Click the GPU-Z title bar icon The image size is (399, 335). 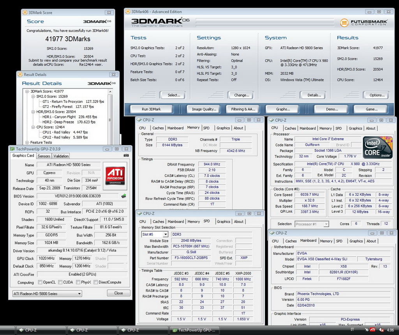12,149
